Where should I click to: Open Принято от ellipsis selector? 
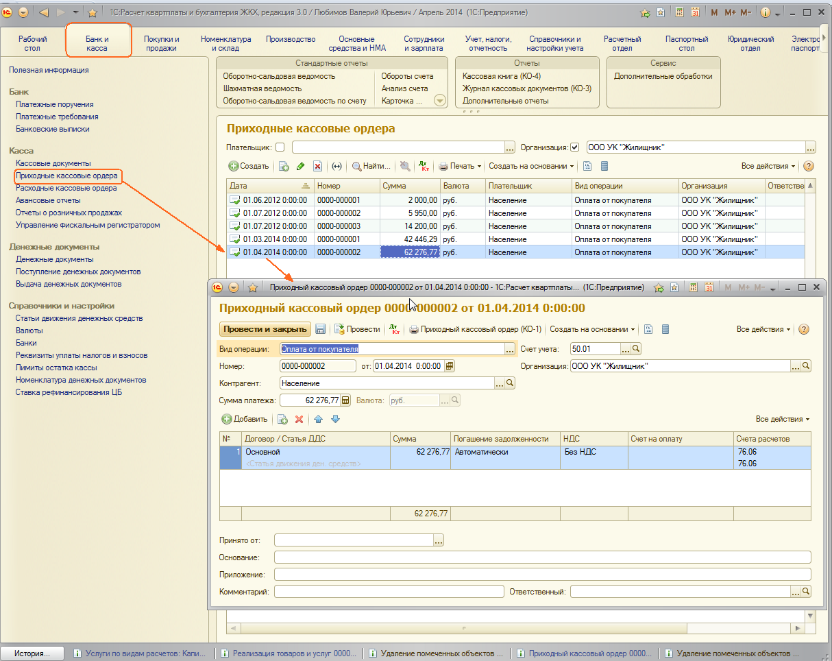(439, 540)
